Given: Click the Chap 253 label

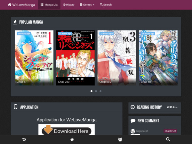Looking at the screenshot, I should tap(64, 82).
